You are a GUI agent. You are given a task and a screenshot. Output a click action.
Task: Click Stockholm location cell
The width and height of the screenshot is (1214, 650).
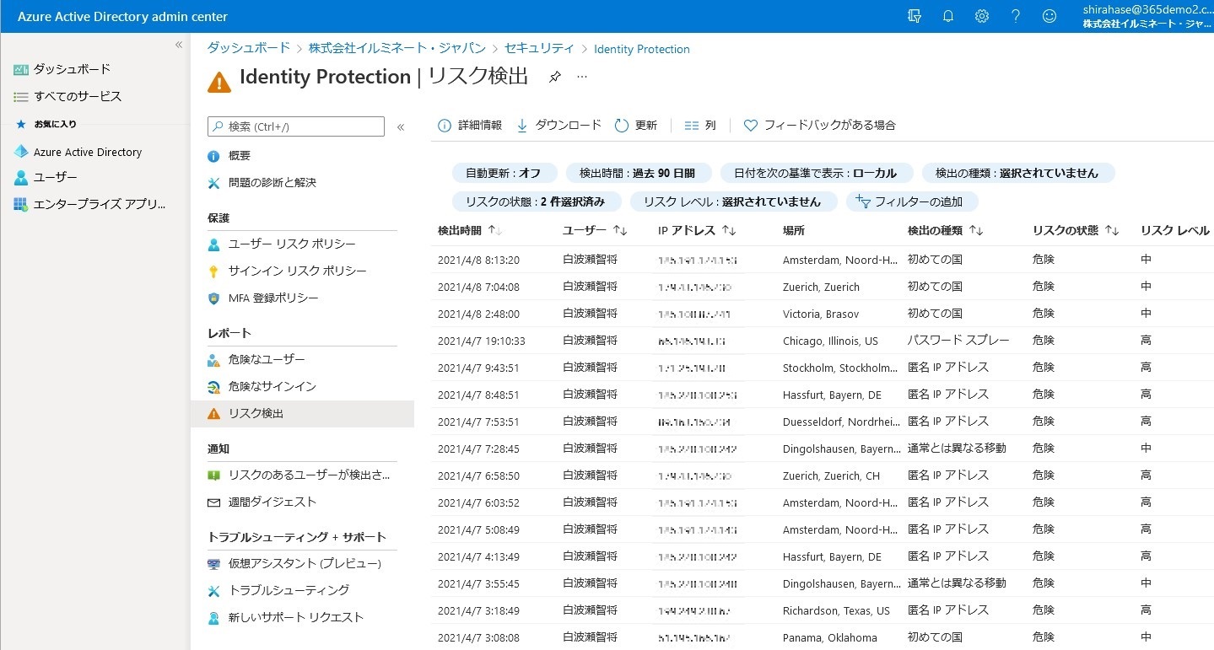coord(839,368)
